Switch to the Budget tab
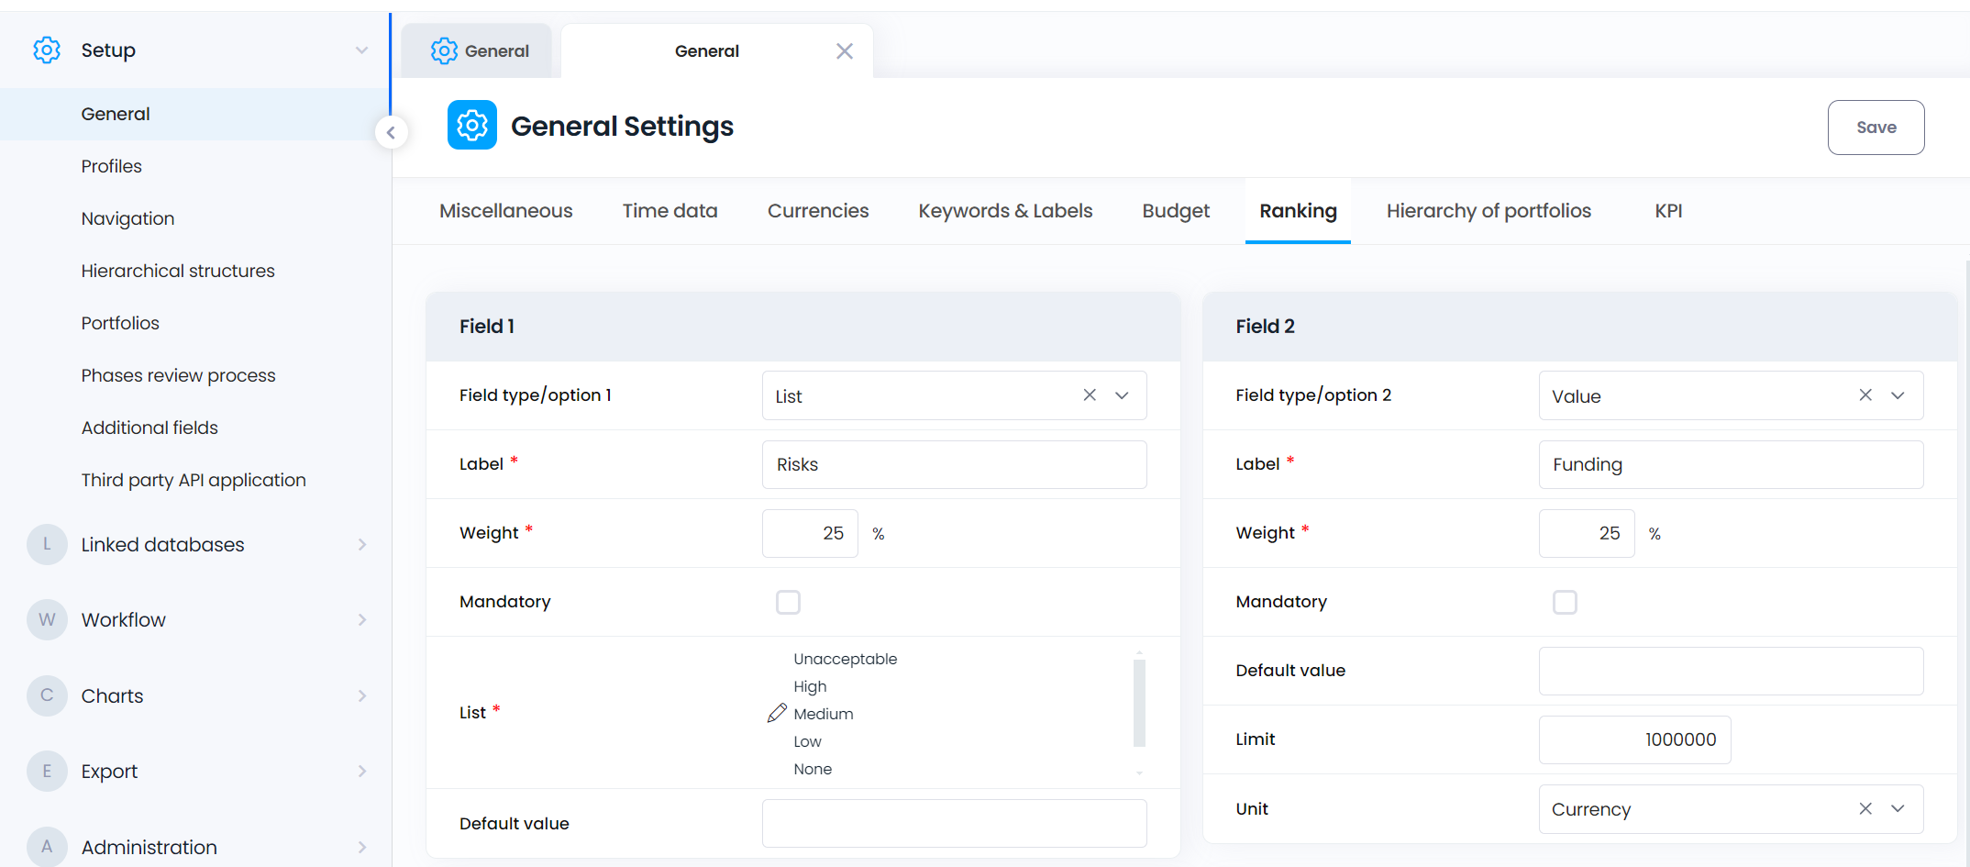 coord(1175,211)
